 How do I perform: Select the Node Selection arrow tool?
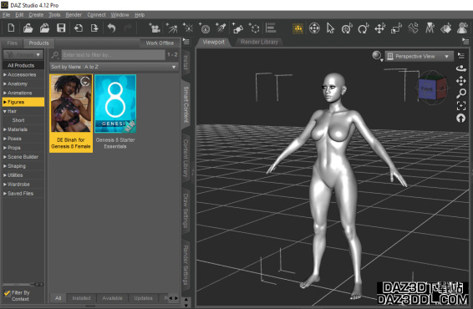coord(331,28)
